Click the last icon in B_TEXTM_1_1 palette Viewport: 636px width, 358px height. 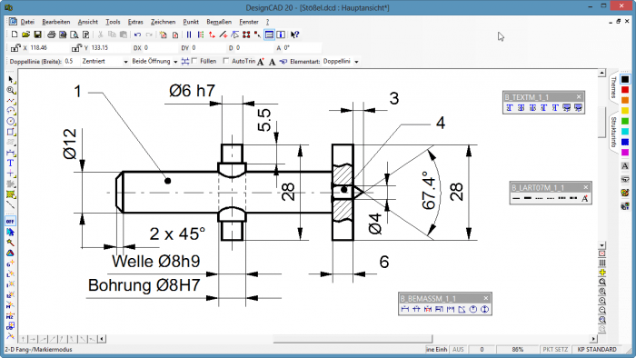point(578,108)
